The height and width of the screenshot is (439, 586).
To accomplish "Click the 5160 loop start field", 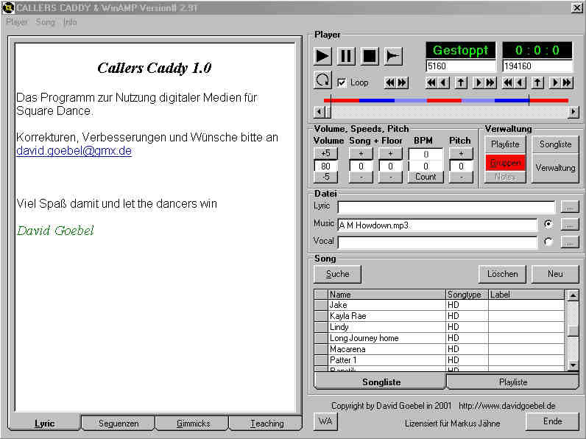I will tap(460, 66).
